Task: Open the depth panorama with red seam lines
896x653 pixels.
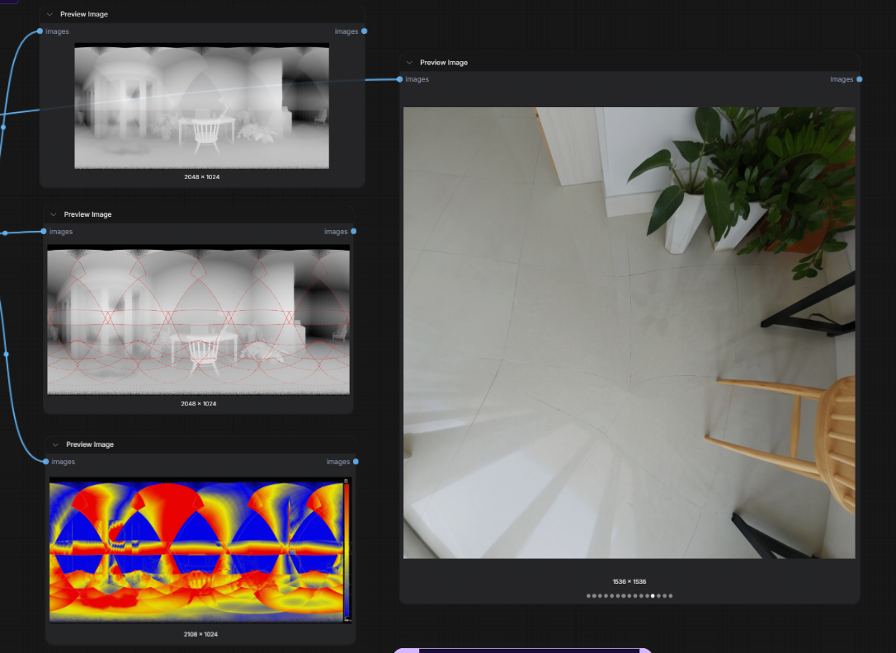Action: coord(198,320)
